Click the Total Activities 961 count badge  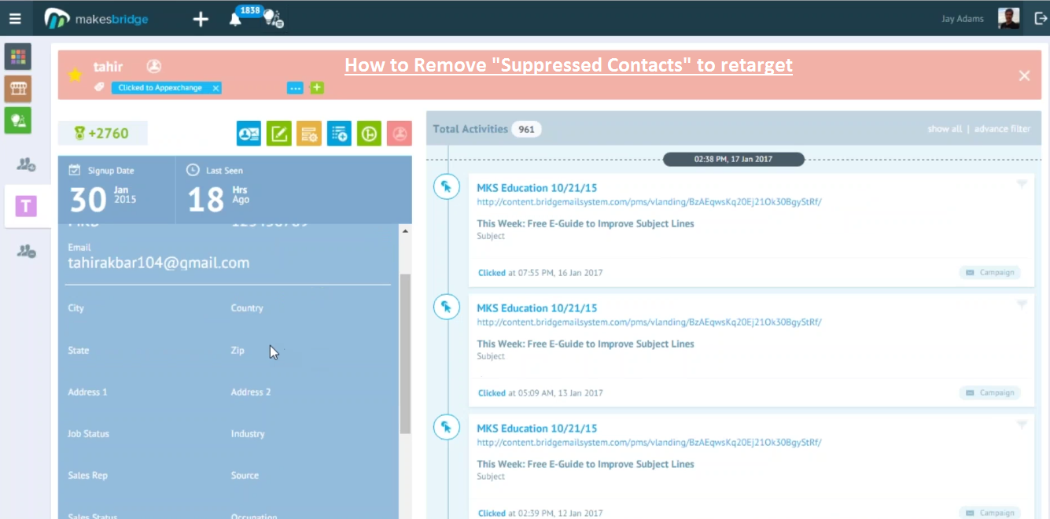tap(526, 129)
